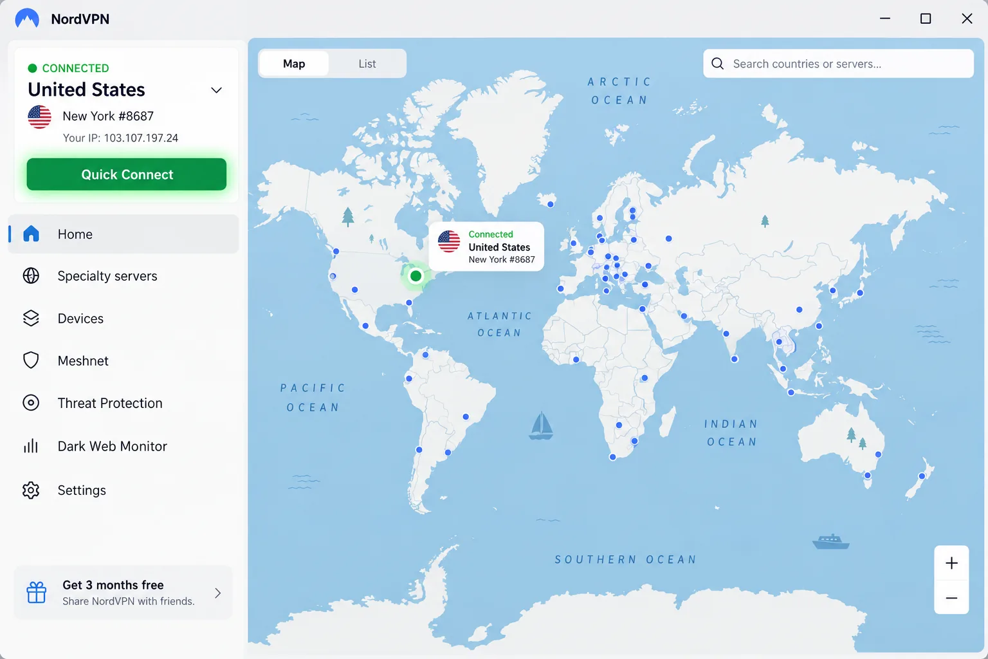The image size is (988, 659).
Task: Click the Dark Web Monitor bars icon
Action: tap(31, 446)
